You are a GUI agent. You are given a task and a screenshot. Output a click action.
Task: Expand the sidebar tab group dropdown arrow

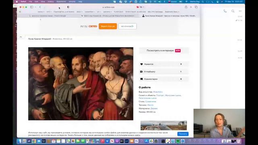click(x=35, y=7)
